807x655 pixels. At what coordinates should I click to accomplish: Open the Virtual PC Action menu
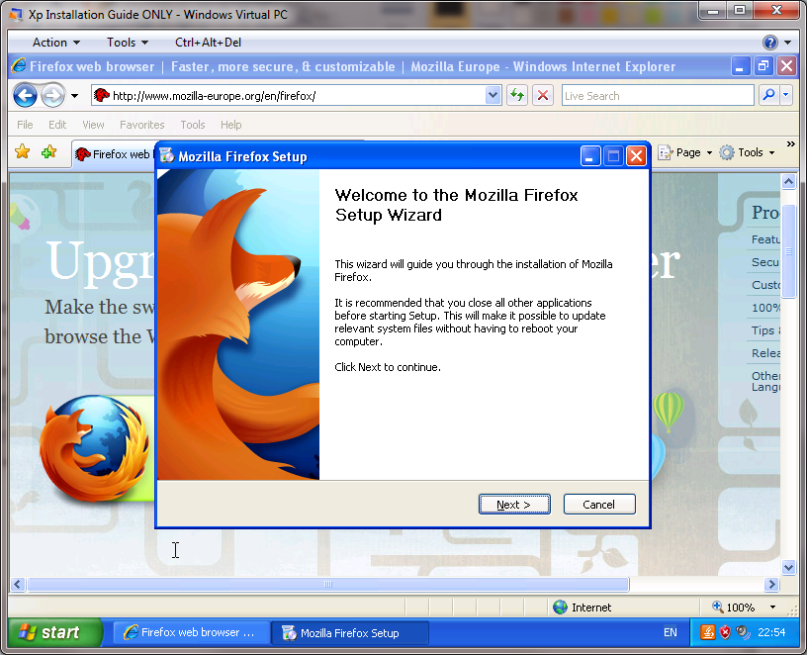[56, 43]
